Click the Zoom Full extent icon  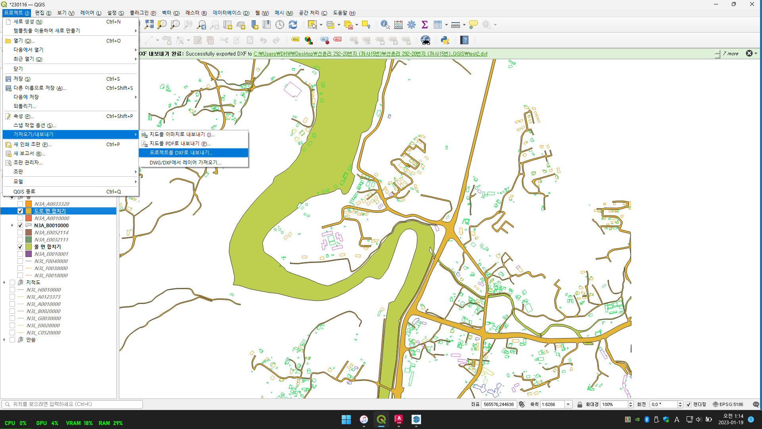point(149,25)
